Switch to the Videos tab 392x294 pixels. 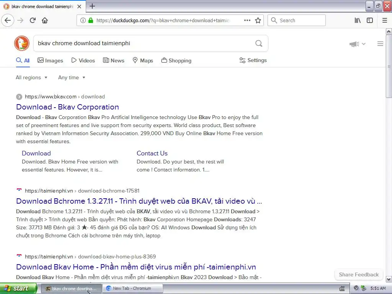(83, 60)
